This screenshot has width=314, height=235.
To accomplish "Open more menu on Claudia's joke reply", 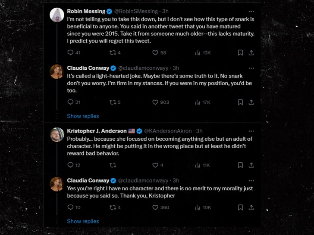I will (x=251, y=68).
